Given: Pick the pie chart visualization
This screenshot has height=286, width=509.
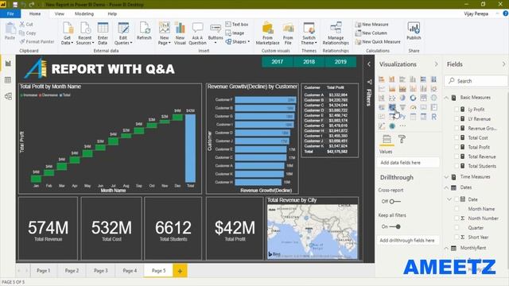Looking at the screenshot, I should click(402, 98).
